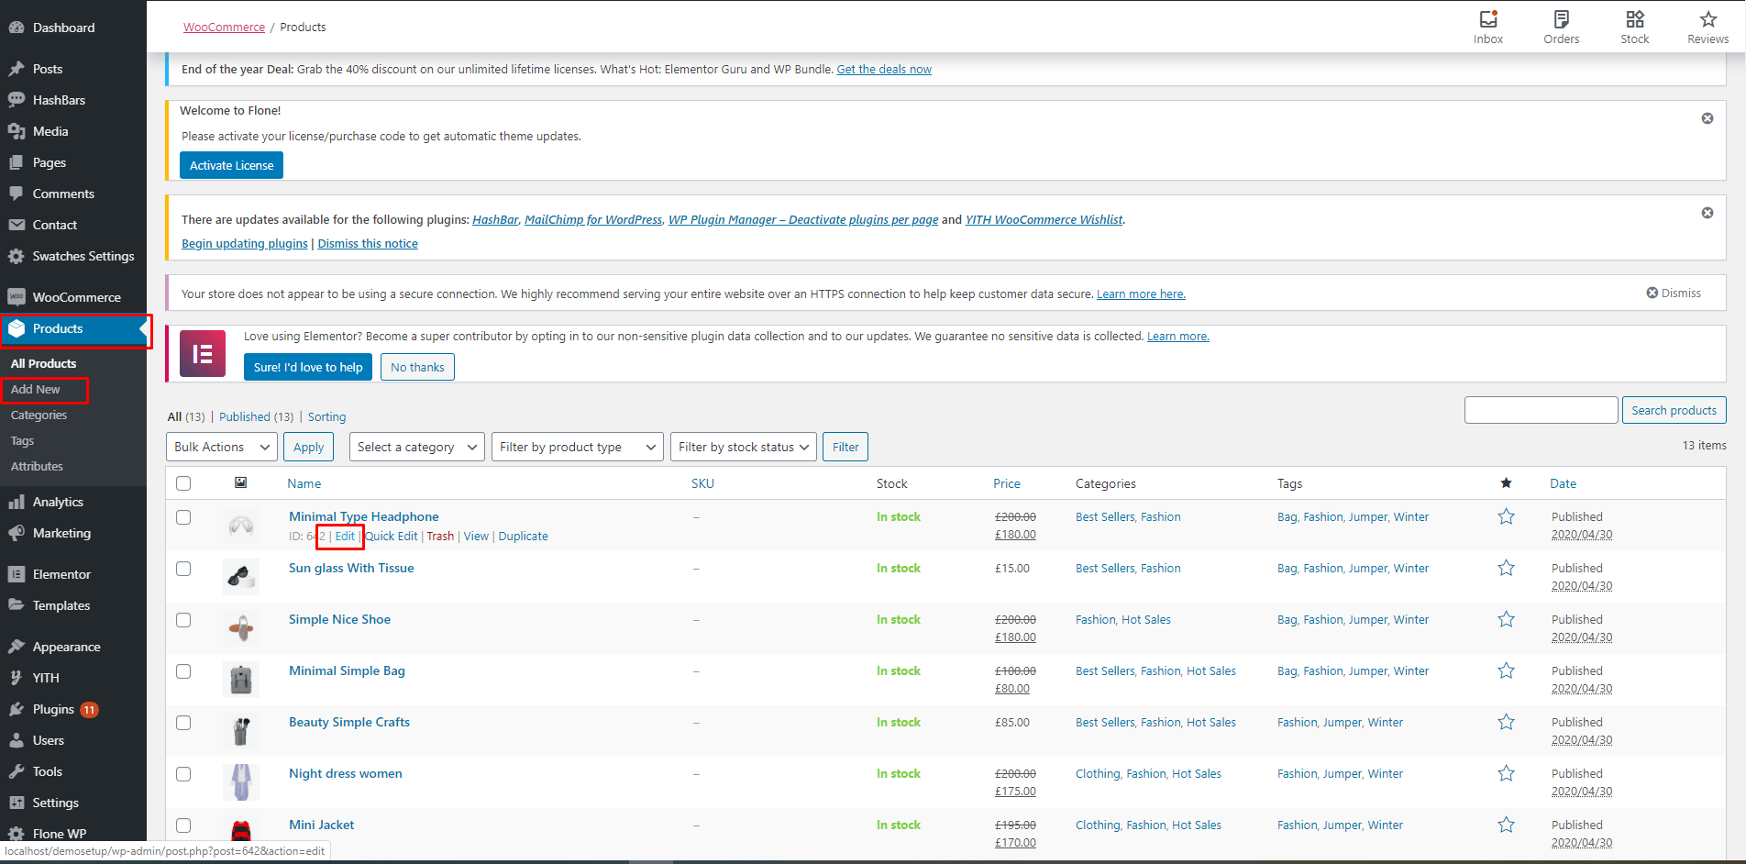Open the Stock icon in top bar
This screenshot has width=1746, height=864.
pyautogui.click(x=1635, y=27)
